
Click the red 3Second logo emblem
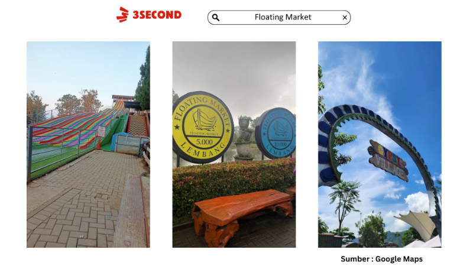point(122,14)
